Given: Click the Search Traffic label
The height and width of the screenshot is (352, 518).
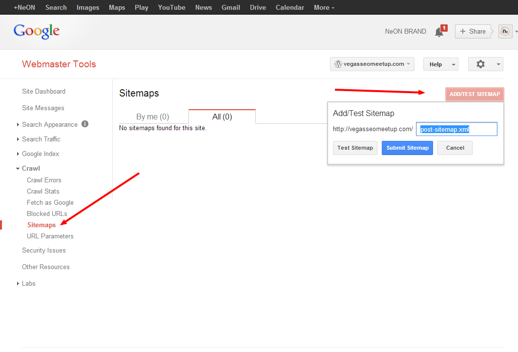Looking at the screenshot, I should [x=41, y=139].
